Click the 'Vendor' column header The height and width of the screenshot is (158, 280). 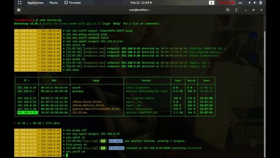[147, 81]
